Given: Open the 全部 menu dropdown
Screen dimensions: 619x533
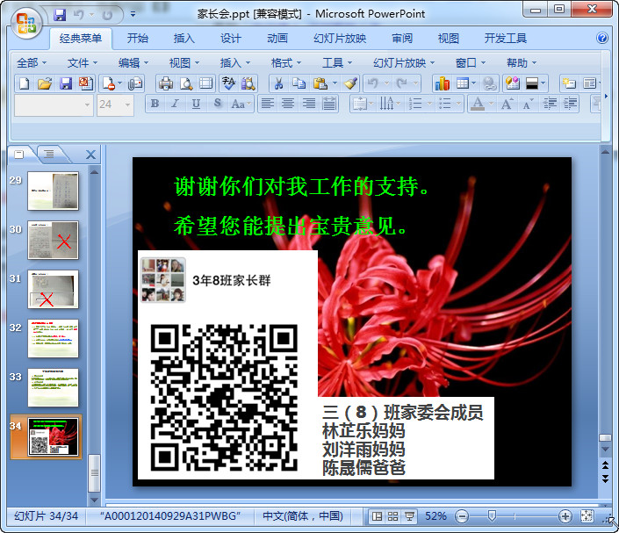Looking at the screenshot, I should click(x=32, y=62).
